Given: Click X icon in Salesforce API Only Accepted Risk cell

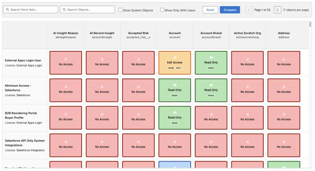Looking at the screenshot, I should click(138, 142).
